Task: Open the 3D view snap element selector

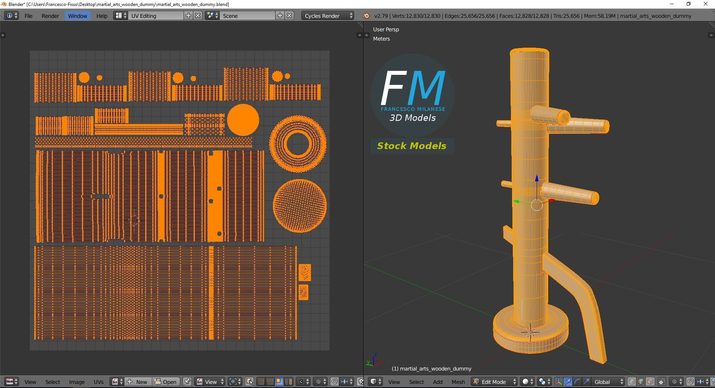Action: click(703, 382)
